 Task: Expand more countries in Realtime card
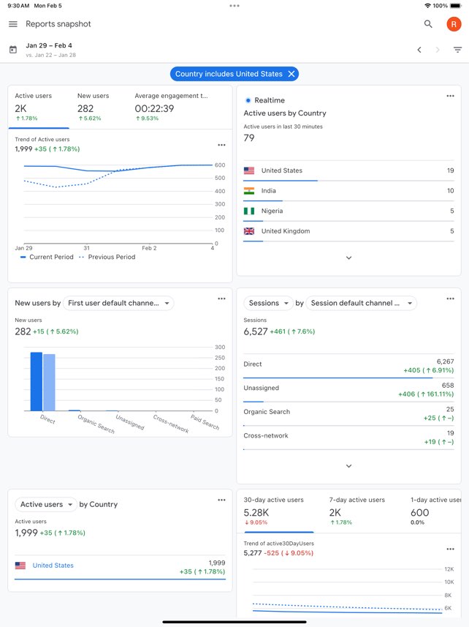pos(349,258)
